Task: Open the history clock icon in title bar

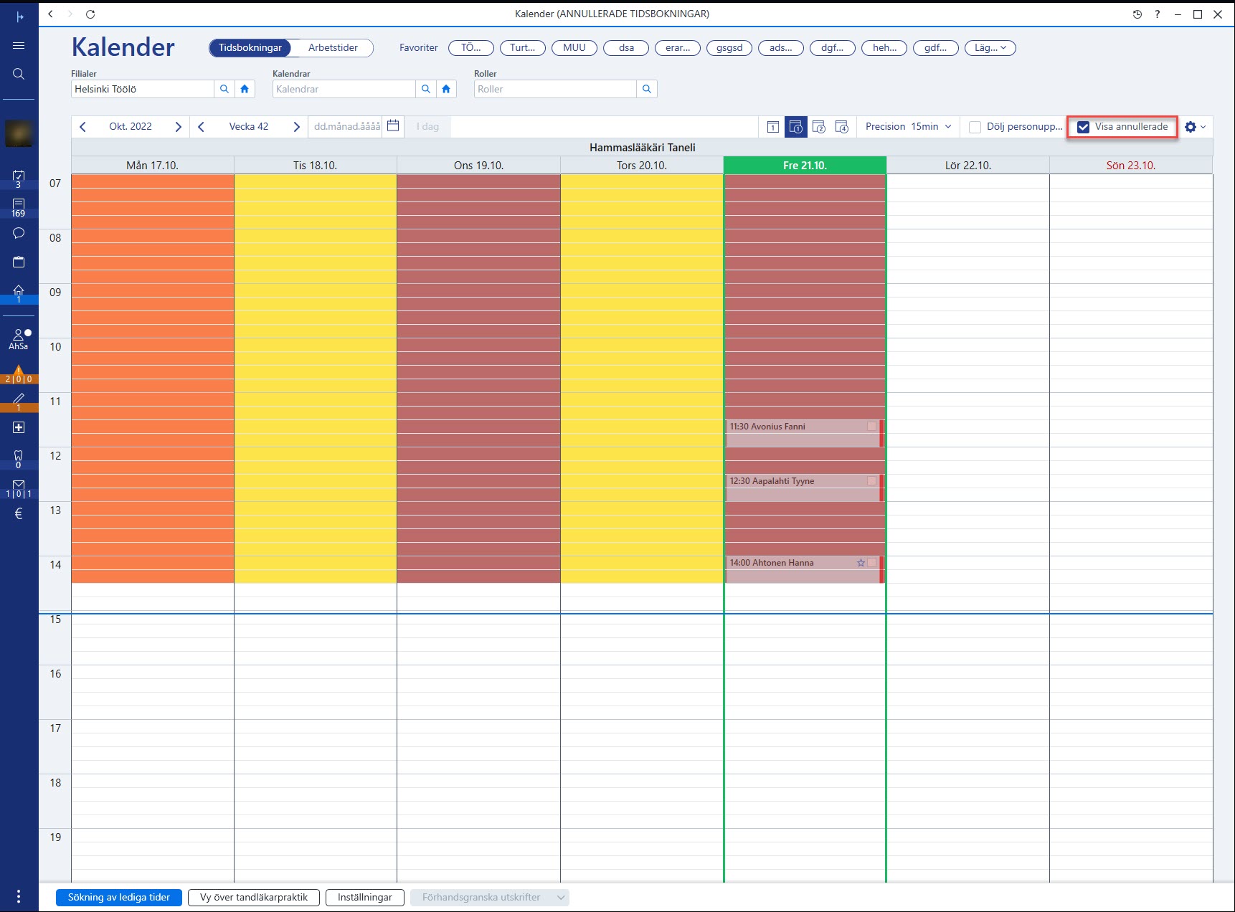Action: [x=1137, y=14]
